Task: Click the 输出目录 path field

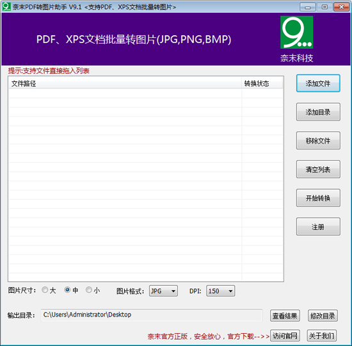Action: 152,315
